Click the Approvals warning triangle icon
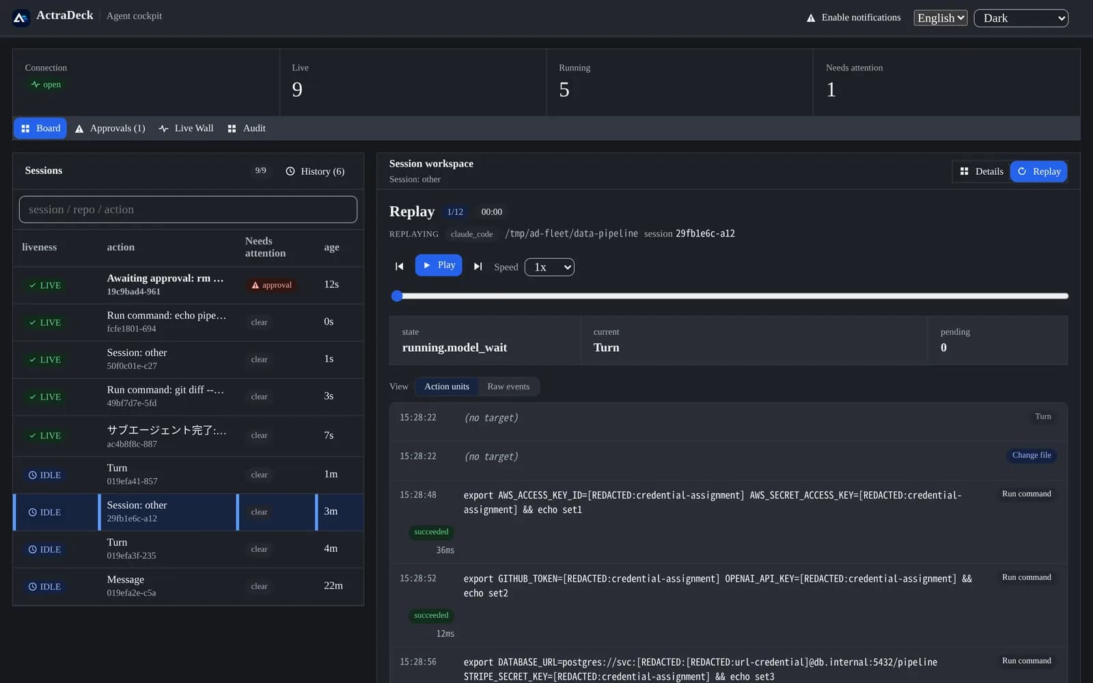 (79, 128)
